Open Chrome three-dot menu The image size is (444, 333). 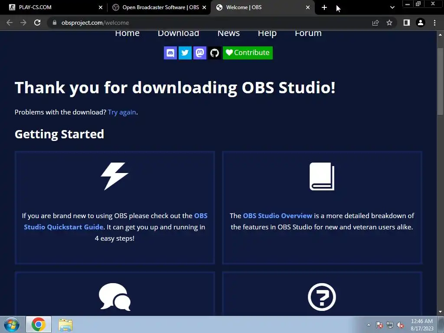pos(434,23)
